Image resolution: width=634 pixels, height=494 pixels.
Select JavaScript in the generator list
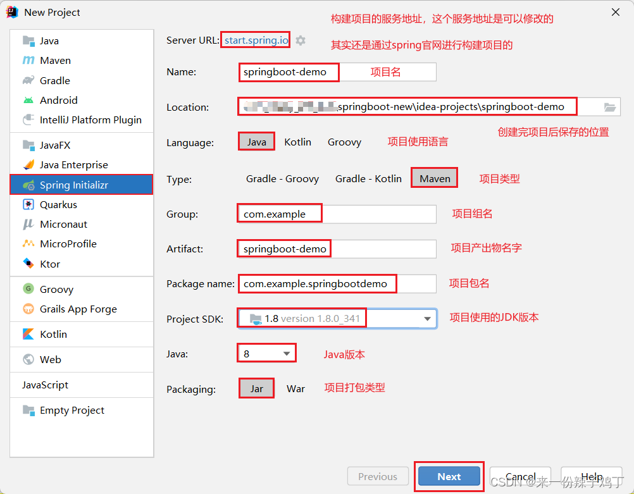pyautogui.click(x=82, y=385)
